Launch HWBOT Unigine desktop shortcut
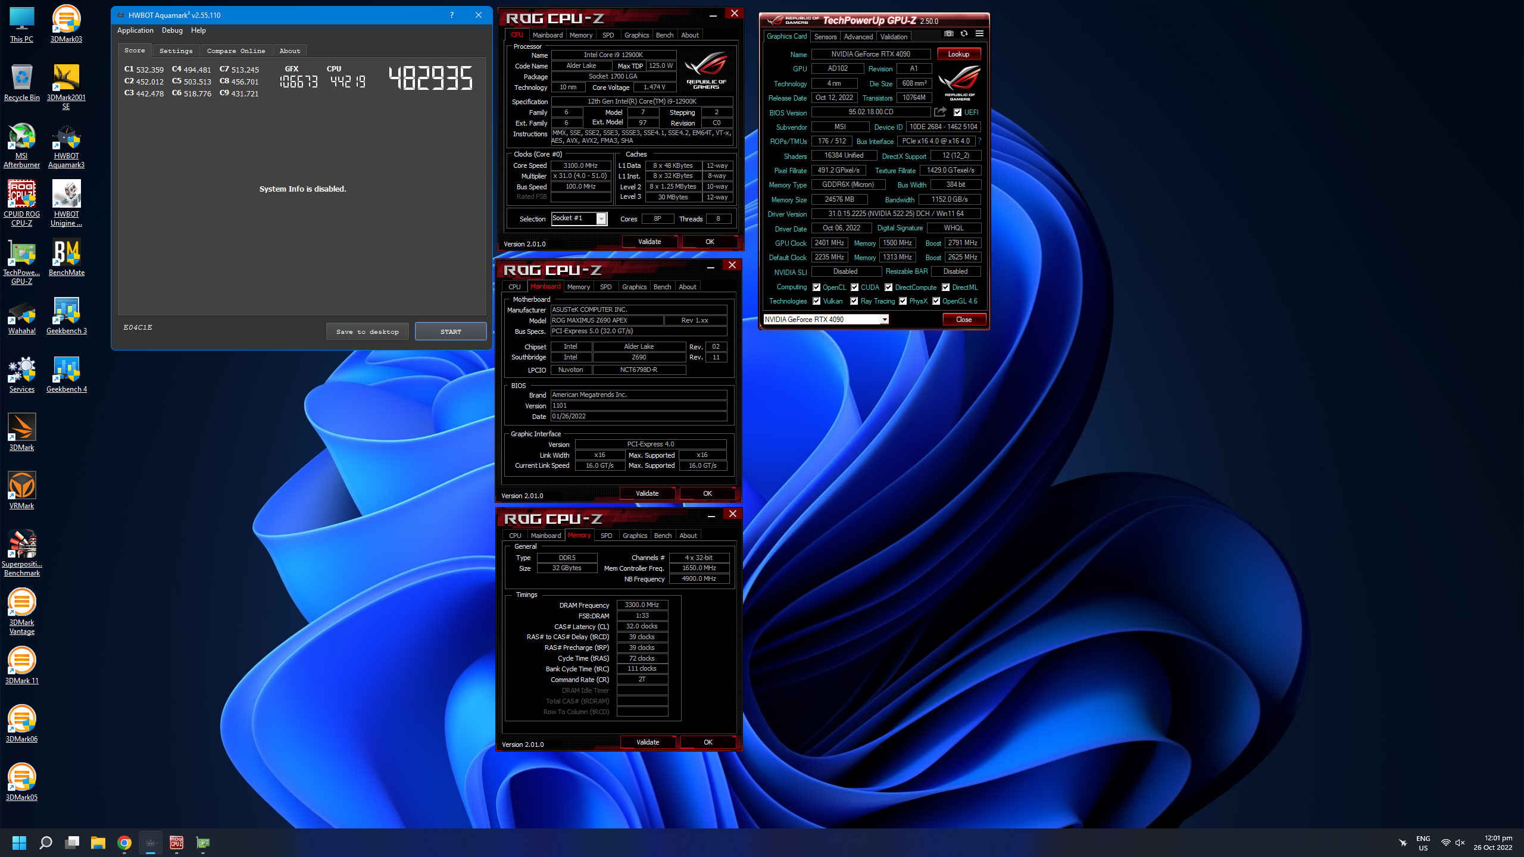The width and height of the screenshot is (1524, 857). pyautogui.click(x=66, y=204)
